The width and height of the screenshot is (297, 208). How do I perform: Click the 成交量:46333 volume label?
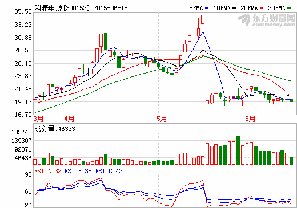(x=55, y=129)
